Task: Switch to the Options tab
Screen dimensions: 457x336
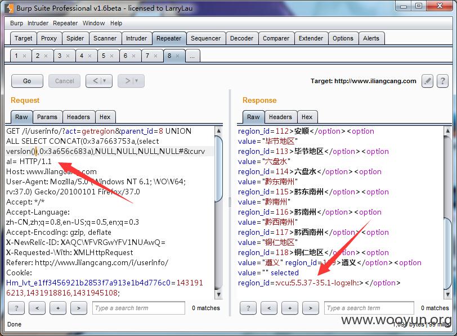Action: [343, 38]
